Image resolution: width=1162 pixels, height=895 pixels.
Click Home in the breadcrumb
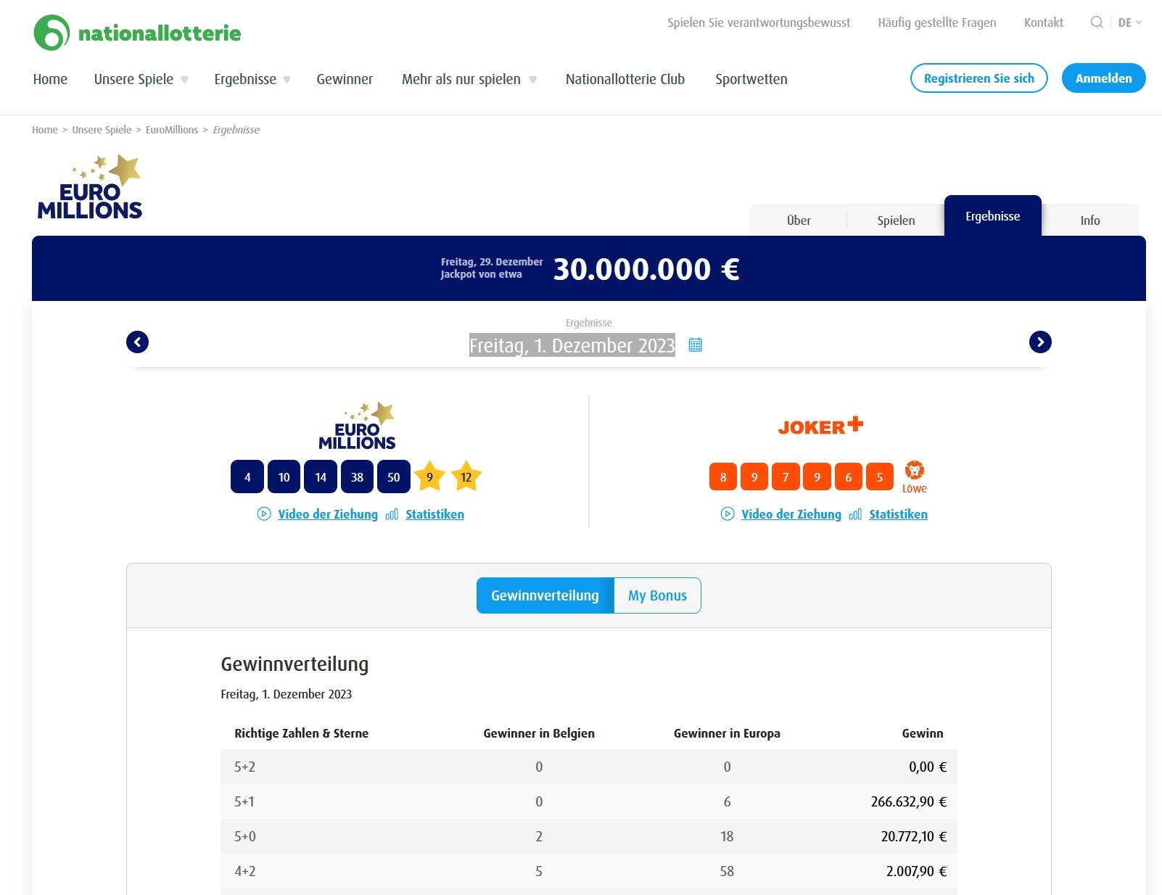(45, 130)
